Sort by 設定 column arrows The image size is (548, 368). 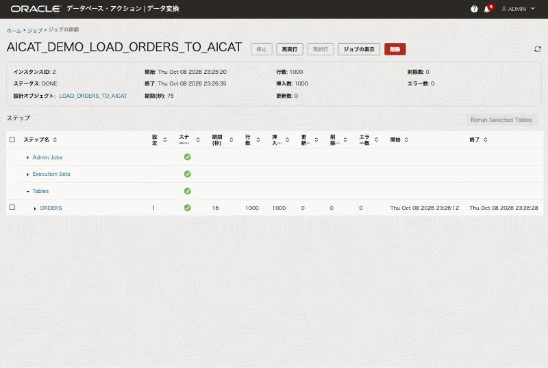[164, 140]
